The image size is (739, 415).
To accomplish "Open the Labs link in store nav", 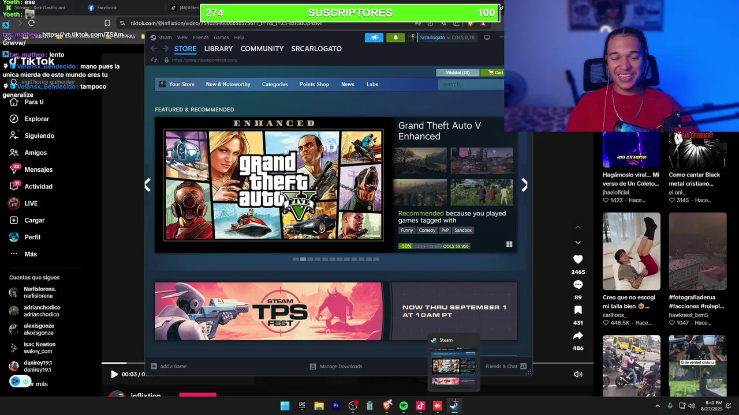I will pos(372,84).
